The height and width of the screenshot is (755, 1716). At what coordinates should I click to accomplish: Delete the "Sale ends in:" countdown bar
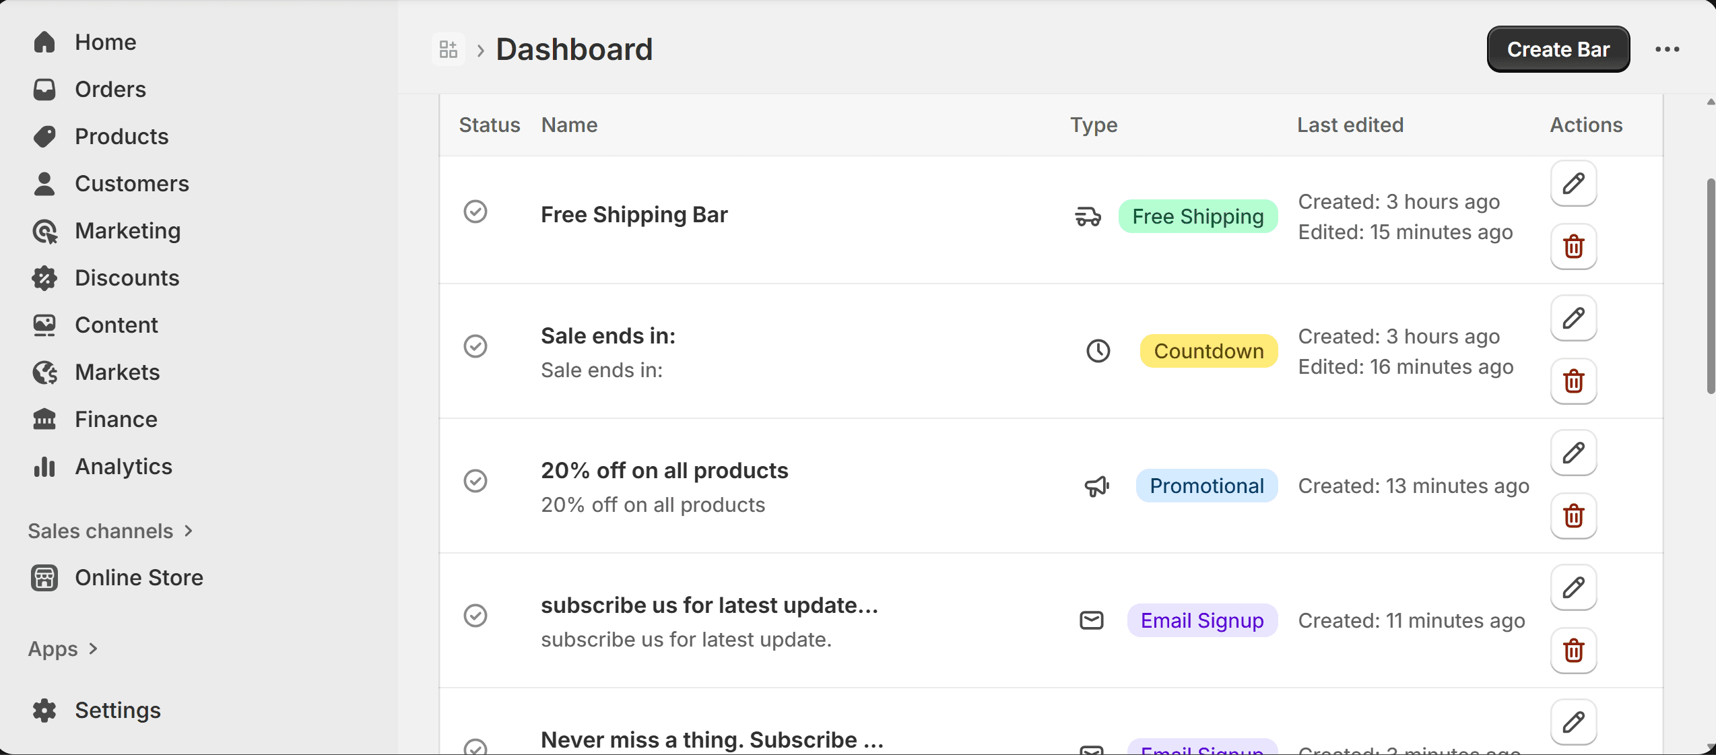[x=1573, y=381]
